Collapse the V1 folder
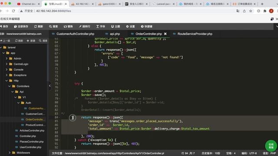This screenshot has height=156, width=278. [16, 97]
